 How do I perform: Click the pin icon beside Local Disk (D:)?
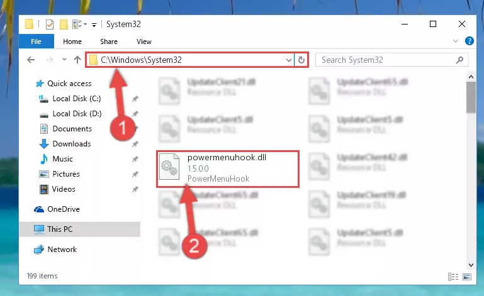(135, 114)
